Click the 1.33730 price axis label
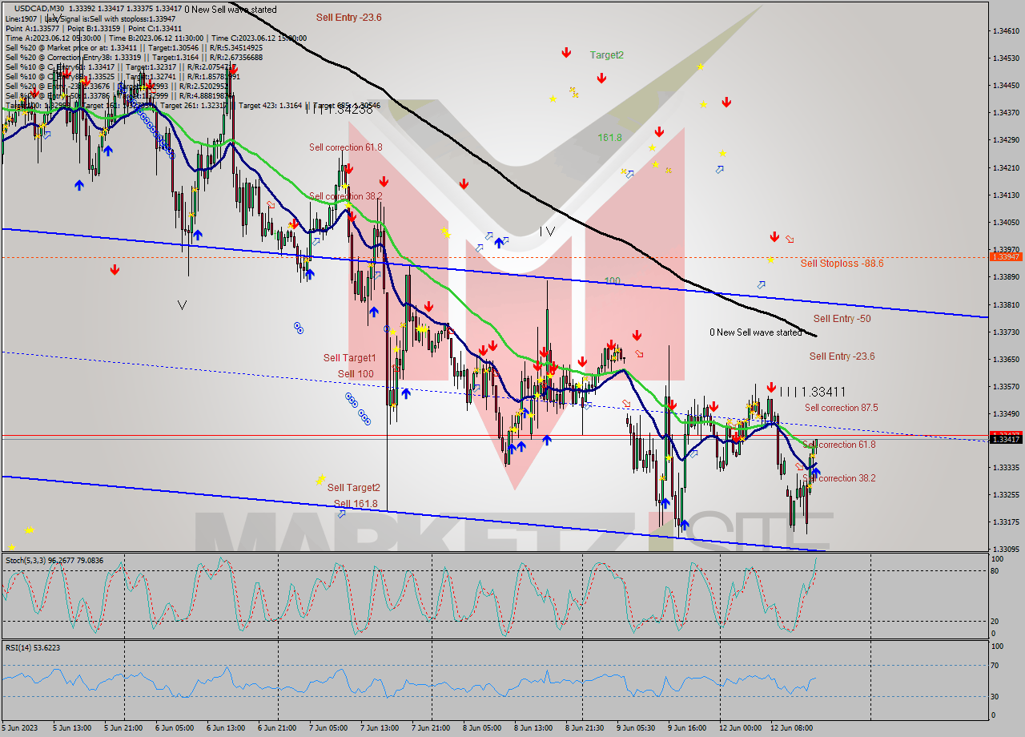This screenshot has width=1025, height=737. (1005, 332)
